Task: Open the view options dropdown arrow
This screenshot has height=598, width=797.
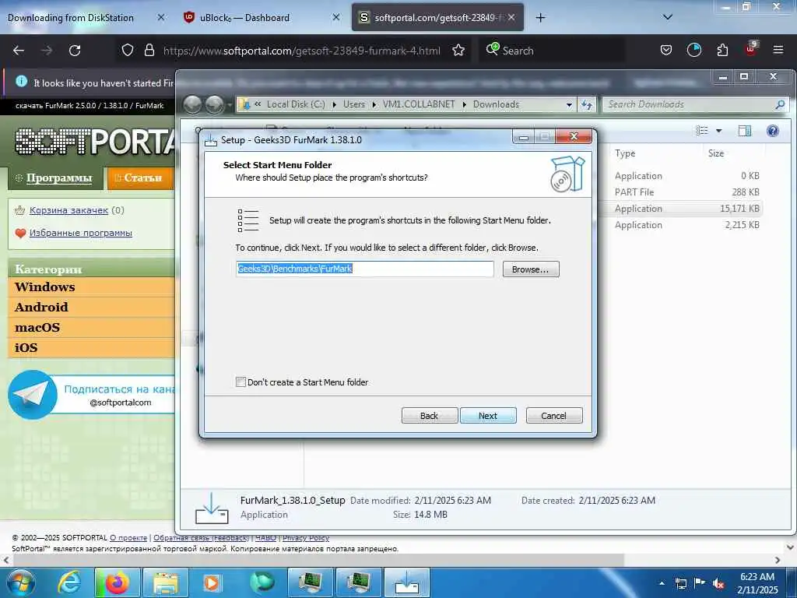Action: click(718, 131)
